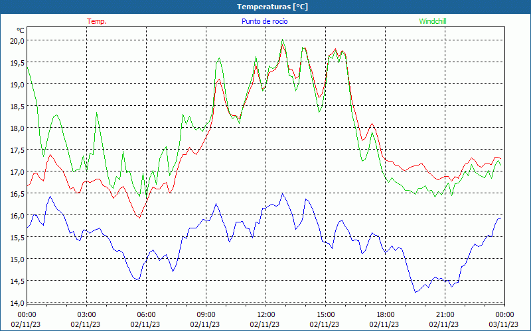This screenshot has height=331, width=531.
Task: Click the '17,5' y-axis value
Action: point(18,150)
